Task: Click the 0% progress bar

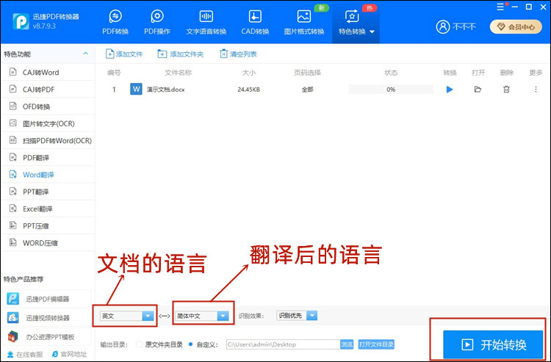Action: [391, 90]
